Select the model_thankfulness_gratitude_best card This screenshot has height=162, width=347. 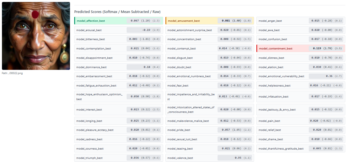coord(301,148)
